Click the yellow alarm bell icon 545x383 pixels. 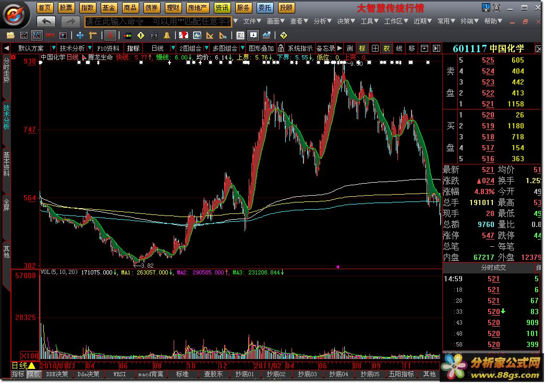tap(167, 35)
